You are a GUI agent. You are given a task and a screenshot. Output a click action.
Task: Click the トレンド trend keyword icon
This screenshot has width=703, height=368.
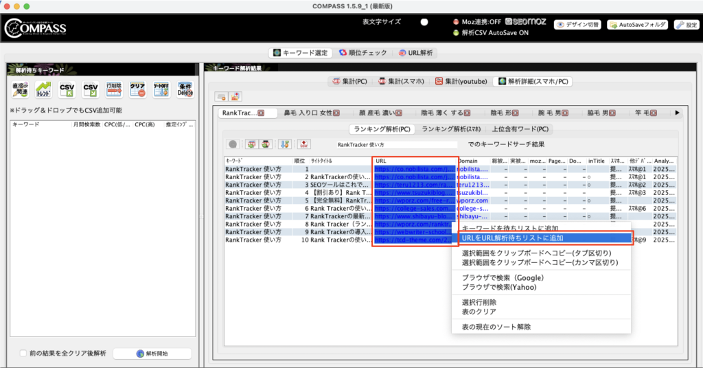pyautogui.click(x=43, y=90)
